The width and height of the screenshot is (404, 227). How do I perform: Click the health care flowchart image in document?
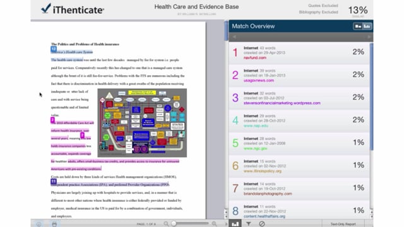pyautogui.click(x=142, y=123)
